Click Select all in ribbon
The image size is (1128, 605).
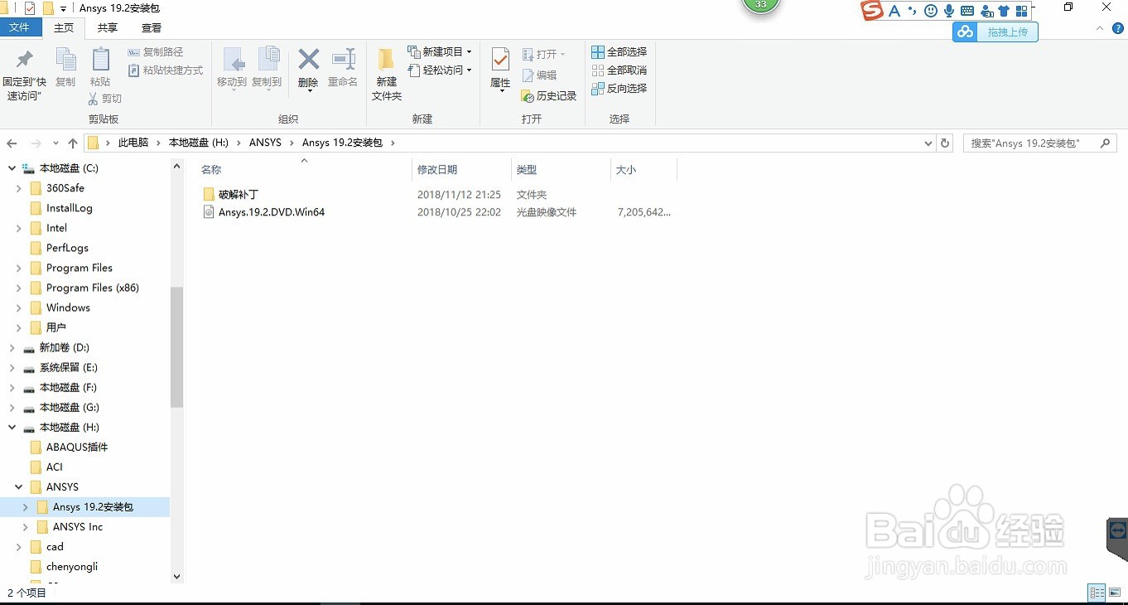point(619,52)
